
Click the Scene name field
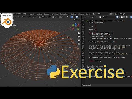[103, 14]
